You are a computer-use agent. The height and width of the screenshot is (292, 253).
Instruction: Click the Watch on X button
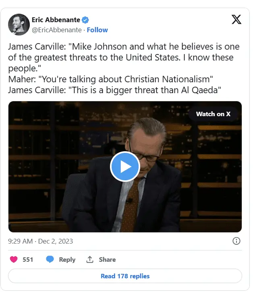[213, 114]
